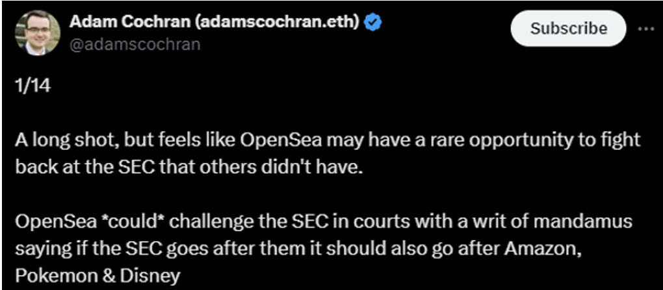This screenshot has height=290, width=663.
Task: Visit the @adamscochran handle link
Action: coord(135,44)
